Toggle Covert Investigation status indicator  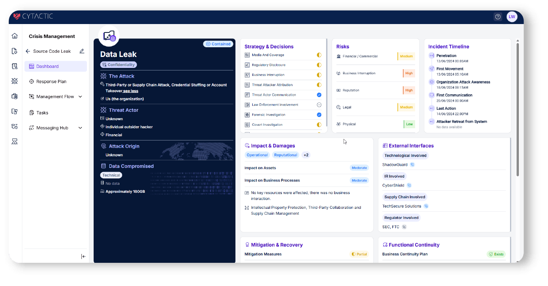tap(319, 124)
